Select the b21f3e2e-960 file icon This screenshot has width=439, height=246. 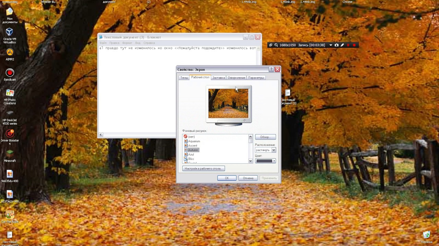click(x=10, y=196)
